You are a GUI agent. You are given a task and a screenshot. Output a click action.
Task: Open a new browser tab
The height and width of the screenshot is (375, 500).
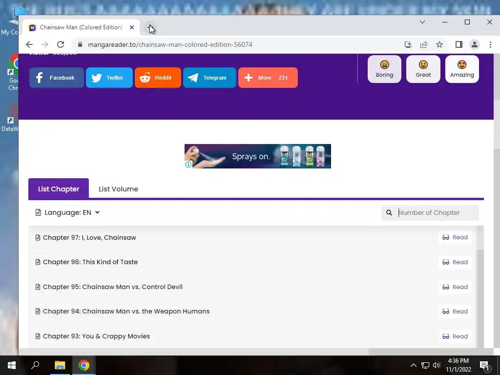(150, 27)
